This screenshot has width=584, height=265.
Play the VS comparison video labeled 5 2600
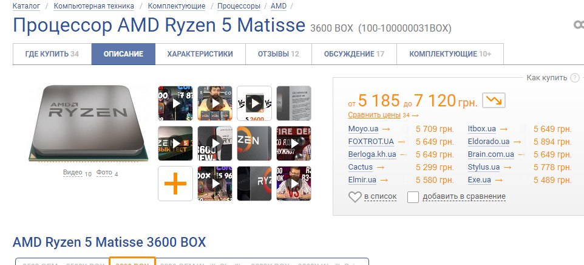point(254,103)
